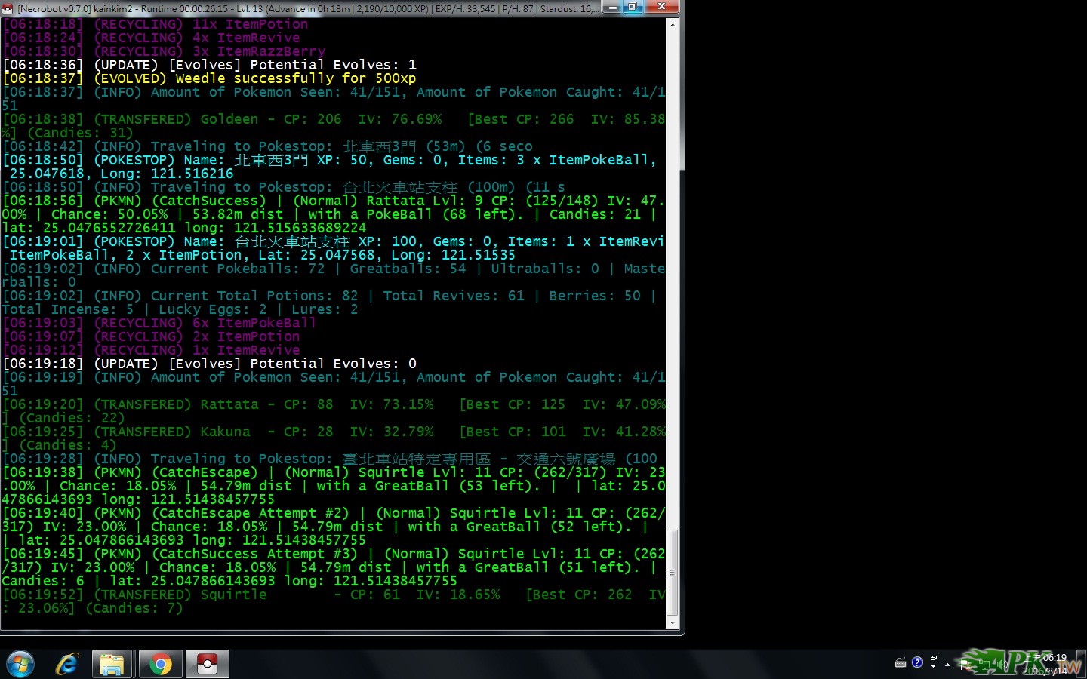Click the Rattata '(CatchSuccess)' log entry

coord(334,214)
